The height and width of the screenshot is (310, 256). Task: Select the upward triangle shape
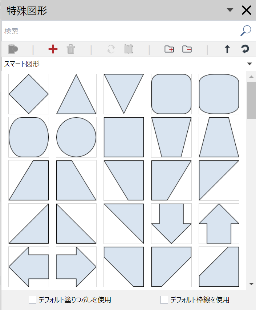pyautogui.click(x=76, y=94)
